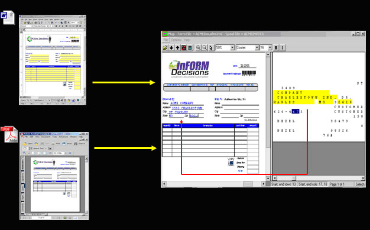
Task: Toggle Bold formatting button
Action: [276, 48]
